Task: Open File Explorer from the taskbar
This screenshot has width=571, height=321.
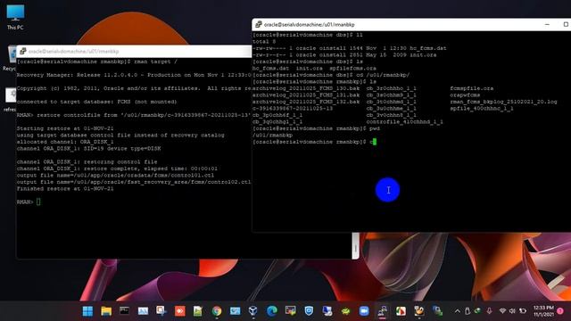Action: click(x=106, y=311)
